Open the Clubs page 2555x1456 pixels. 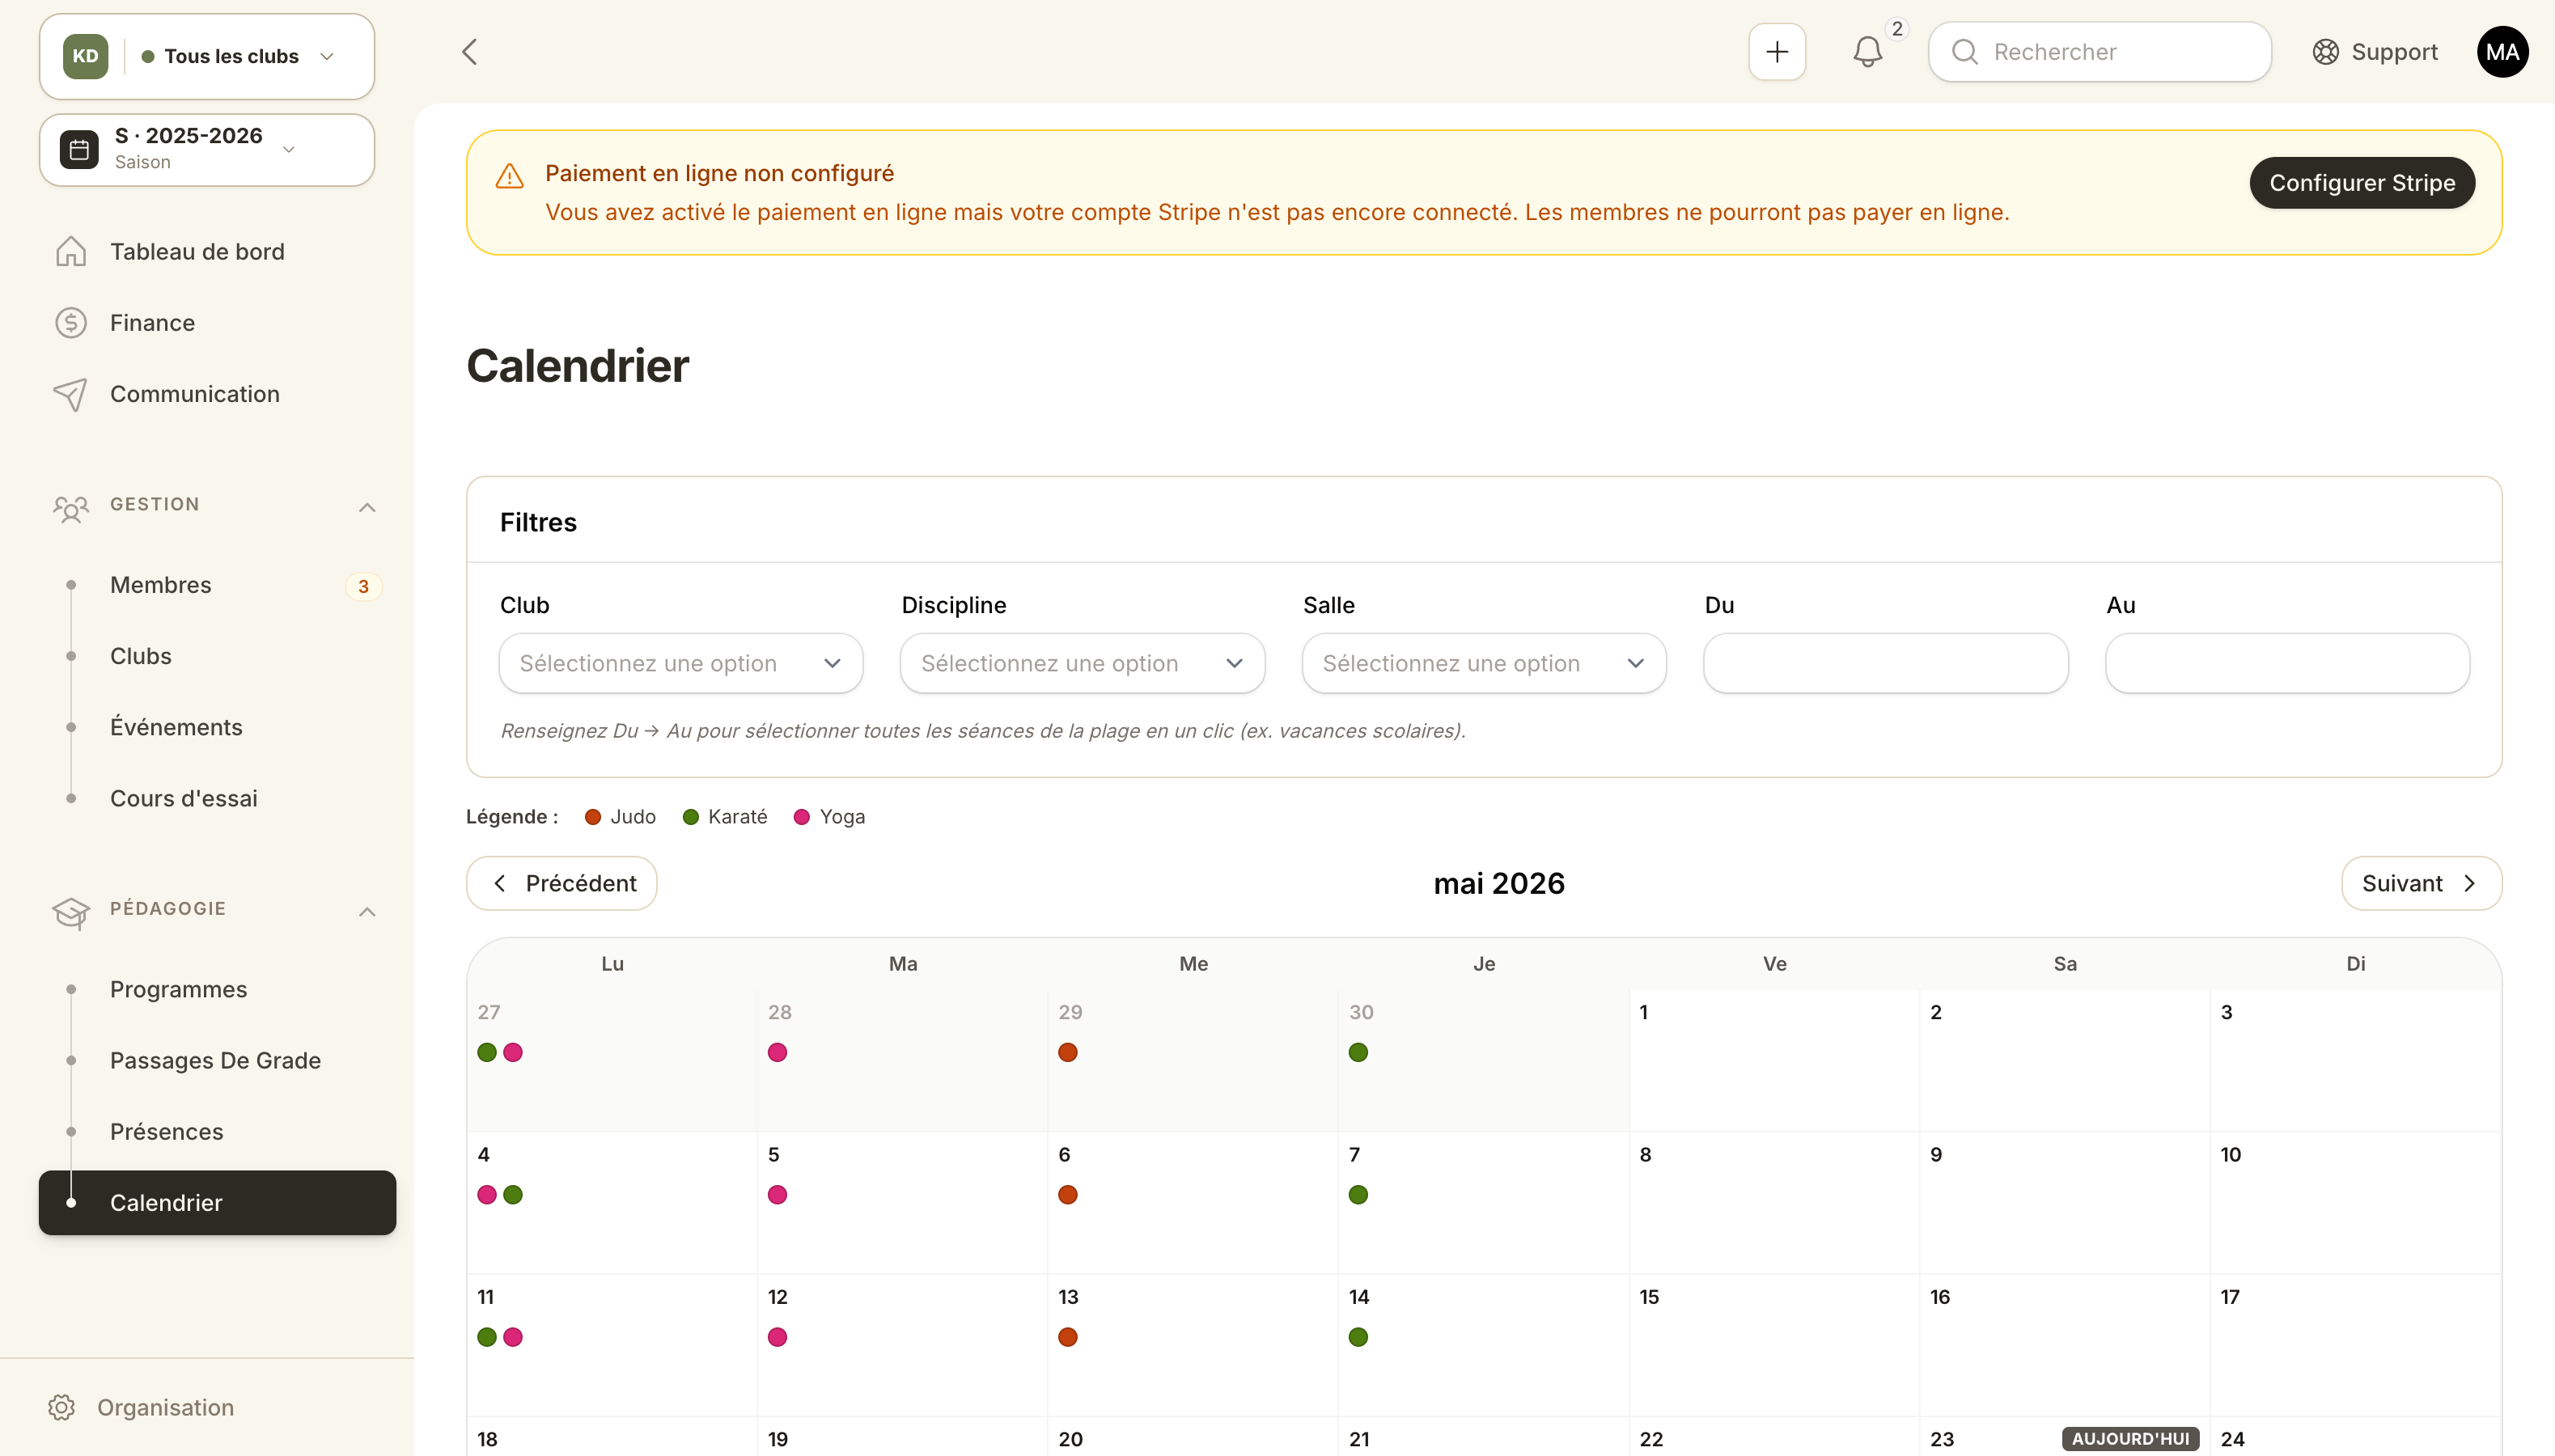click(x=217, y=656)
